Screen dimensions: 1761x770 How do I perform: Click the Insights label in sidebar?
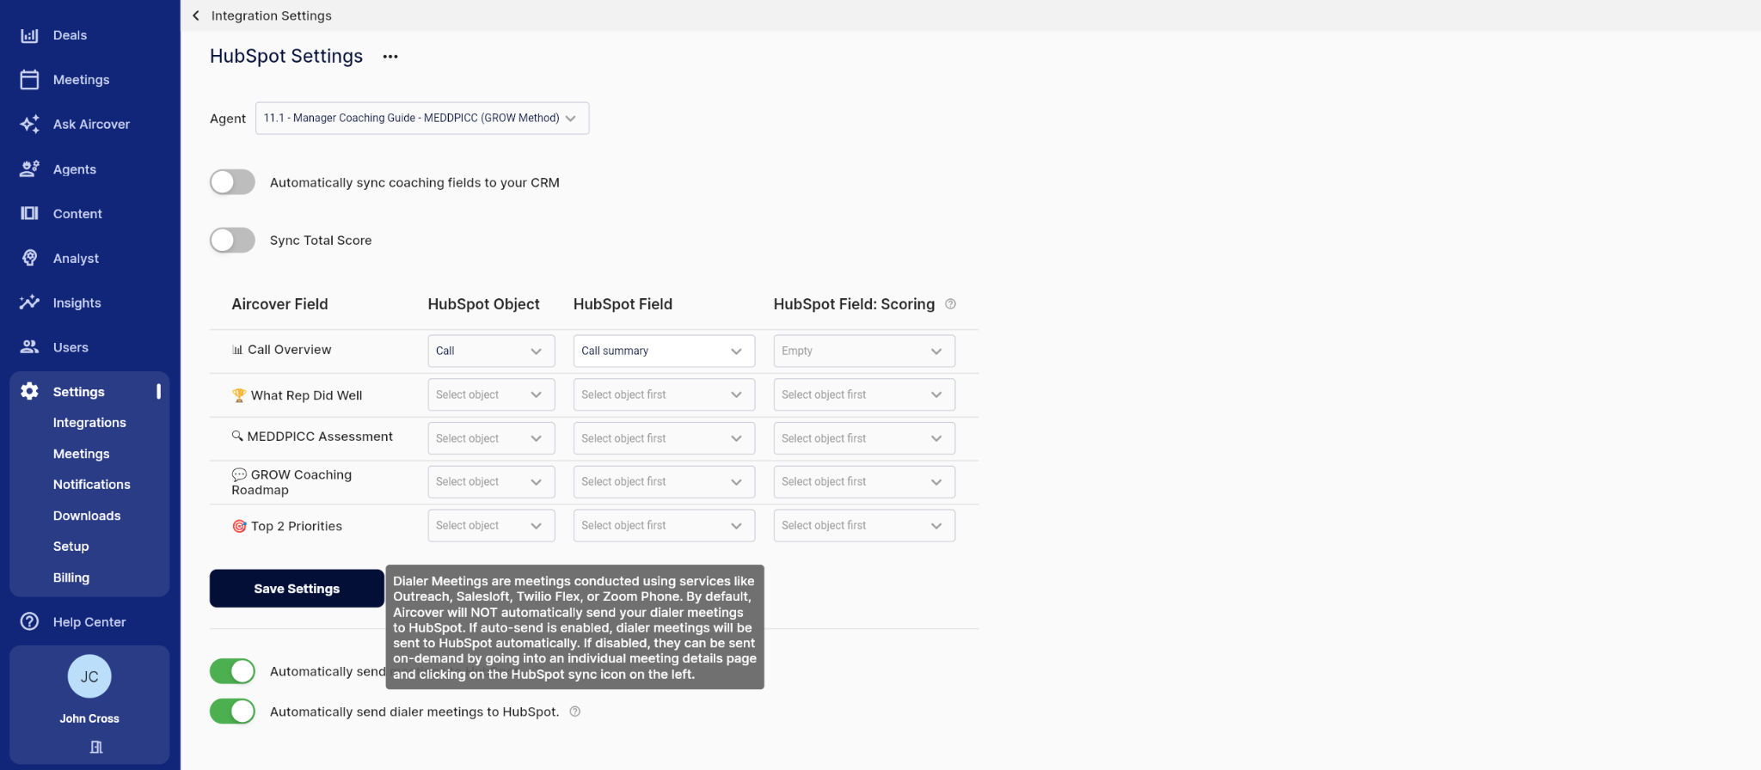[x=77, y=302]
